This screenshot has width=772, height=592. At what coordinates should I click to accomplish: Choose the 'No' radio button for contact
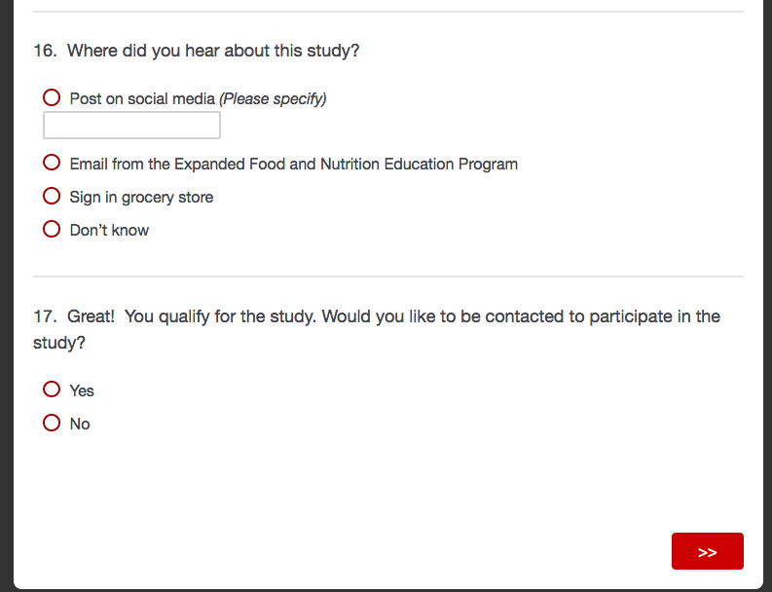pos(52,423)
